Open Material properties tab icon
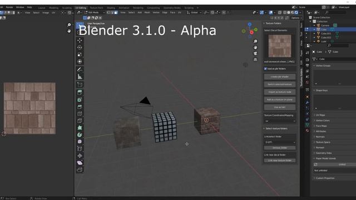Image resolution: width=356 pixels, height=200 pixels. [x=307, y=131]
